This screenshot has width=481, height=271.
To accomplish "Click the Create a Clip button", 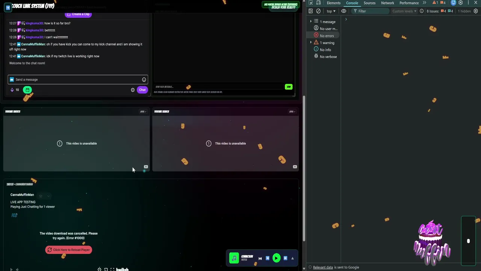I will tap(78, 14).
